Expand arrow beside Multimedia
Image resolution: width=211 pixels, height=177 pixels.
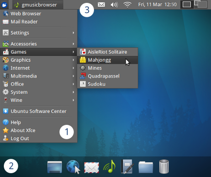coord(73,76)
